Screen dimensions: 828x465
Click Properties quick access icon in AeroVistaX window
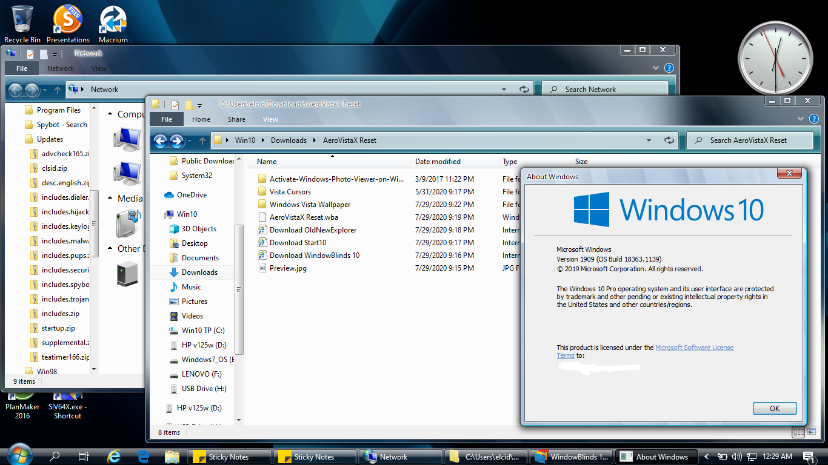(175, 104)
